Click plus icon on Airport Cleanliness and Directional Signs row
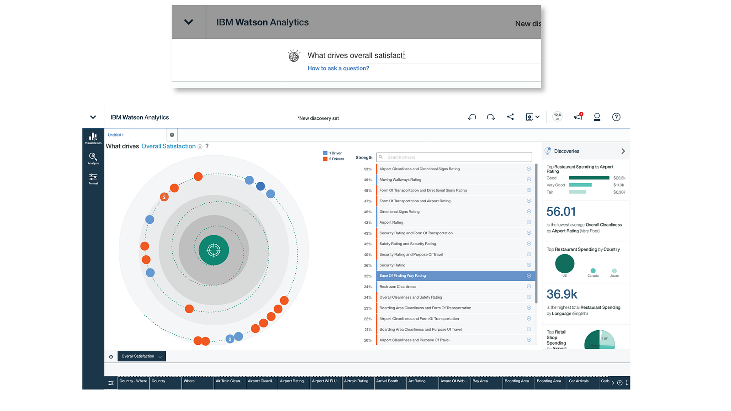This screenshot has height=411, width=731. [x=529, y=169]
